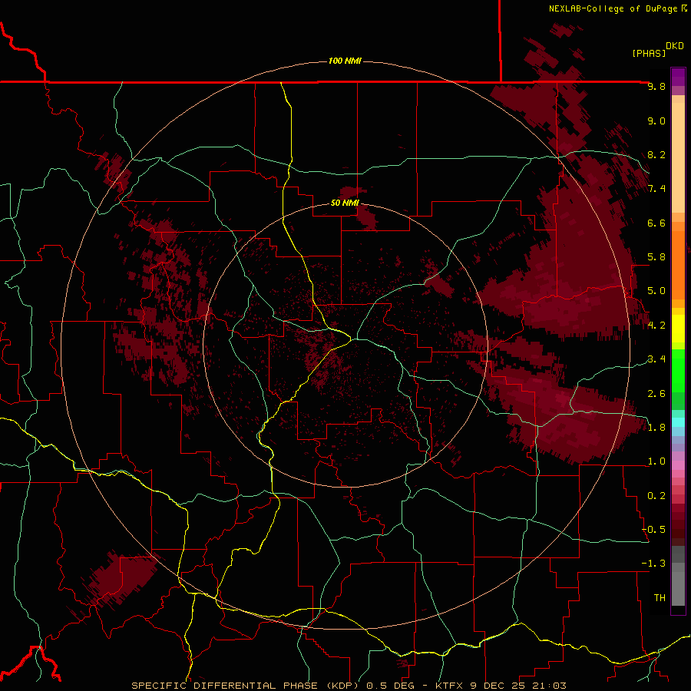Image resolution: width=691 pixels, height=691 pixels.
Task: Click the -1.3 scale value
Action: (x=653, y=564)
